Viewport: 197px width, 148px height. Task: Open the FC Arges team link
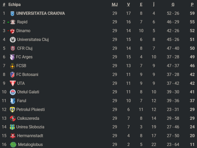(x=24, y=57)
